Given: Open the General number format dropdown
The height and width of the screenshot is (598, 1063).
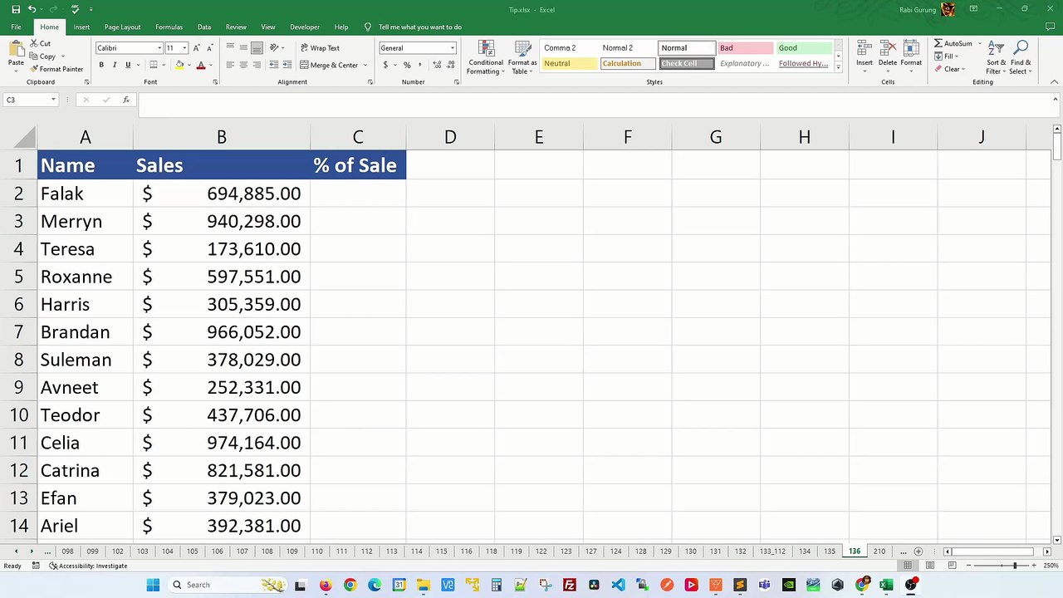Looking at the screenshot, I should coord(453,48).
